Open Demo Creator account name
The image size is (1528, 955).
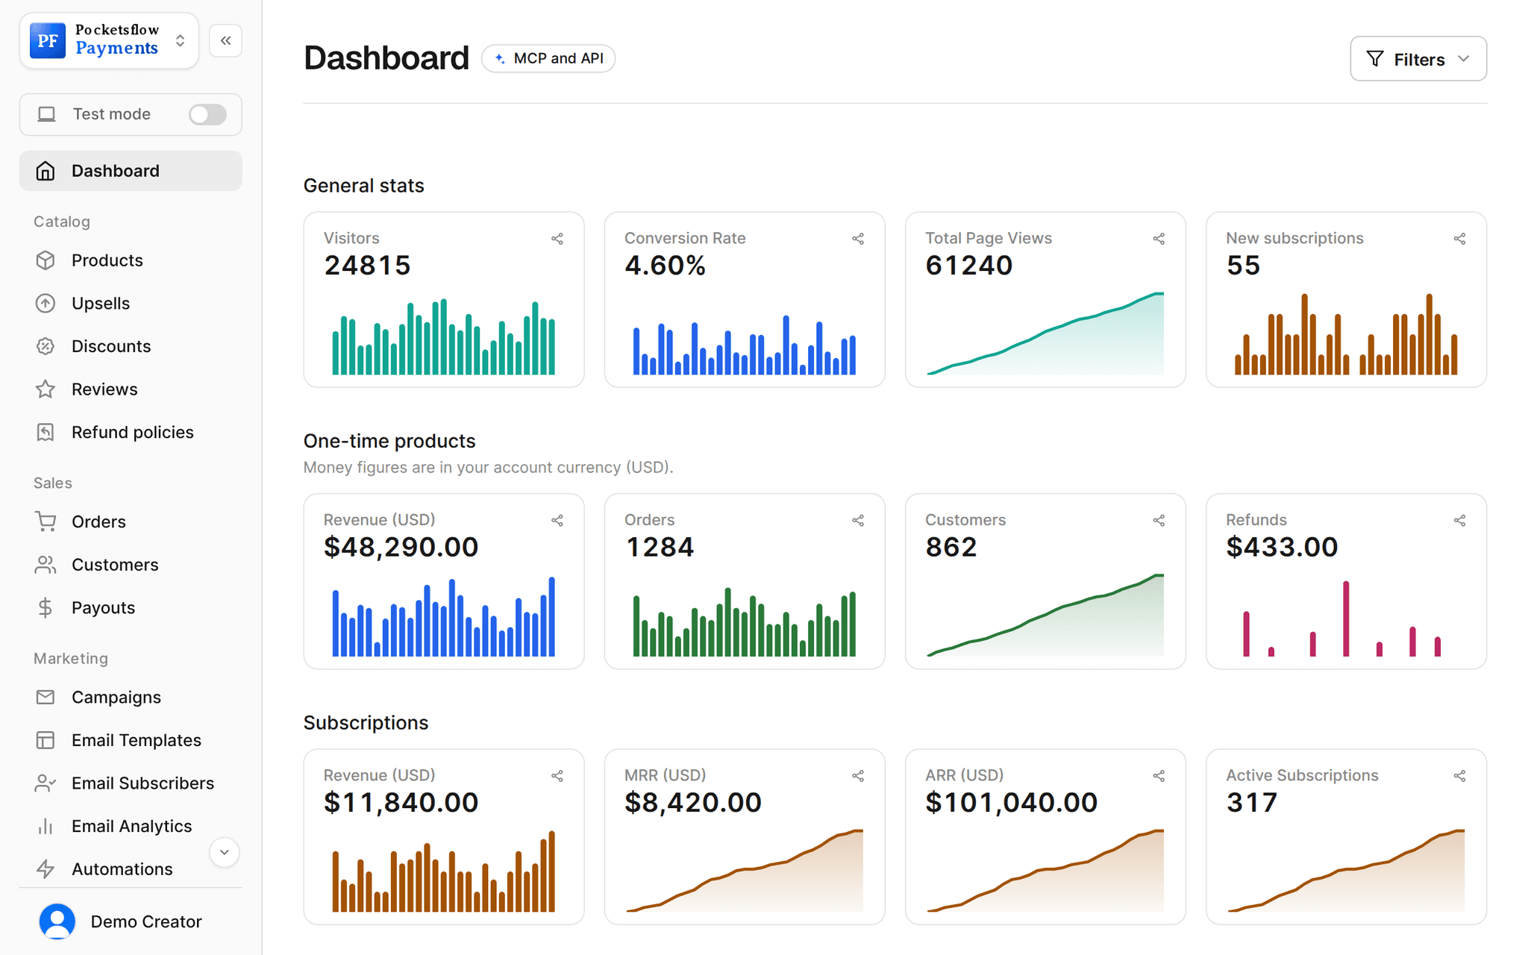[x=146, y=921]
